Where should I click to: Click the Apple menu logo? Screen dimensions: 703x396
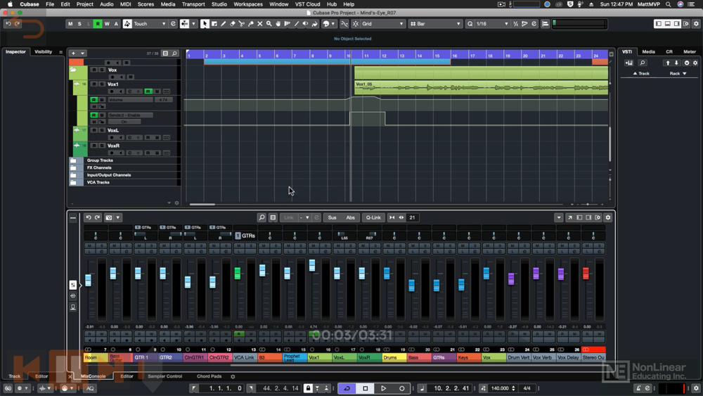(10, 4)
